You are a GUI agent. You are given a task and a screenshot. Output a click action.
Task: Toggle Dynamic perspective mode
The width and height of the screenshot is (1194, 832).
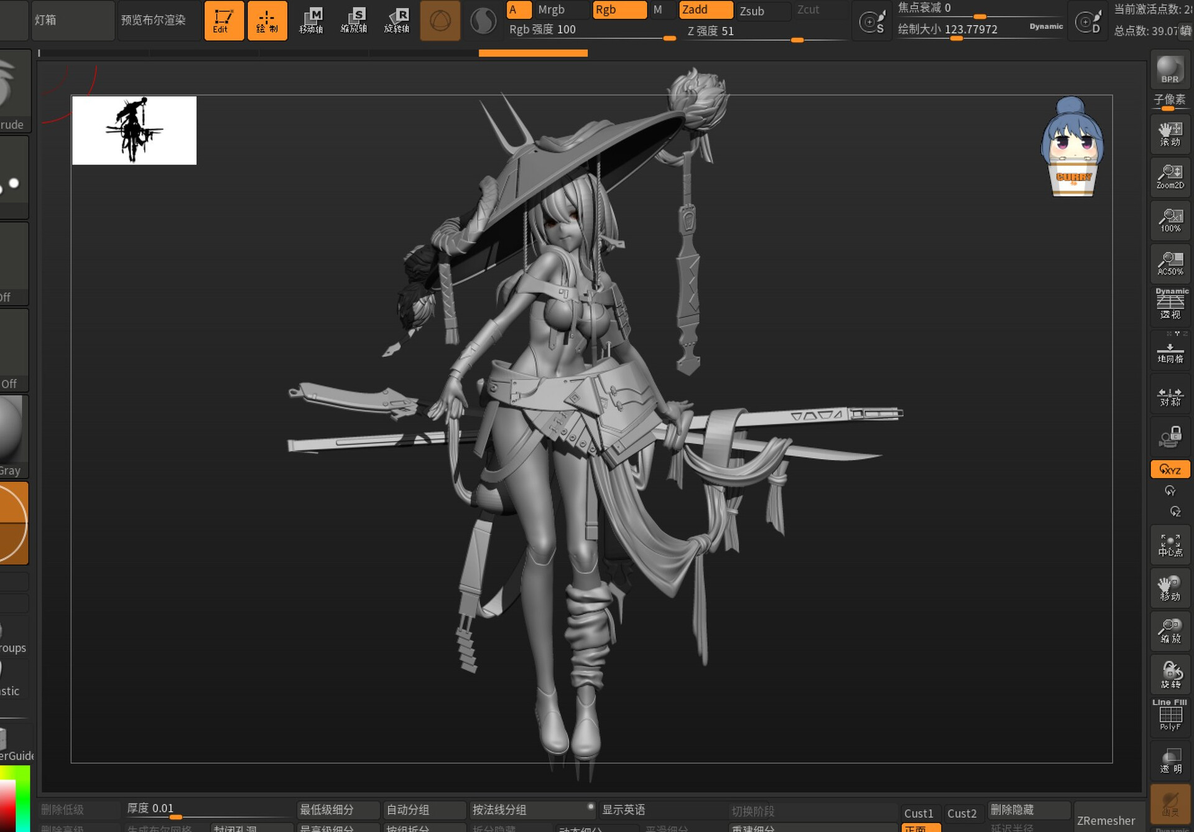click(x=1169, y=304)
